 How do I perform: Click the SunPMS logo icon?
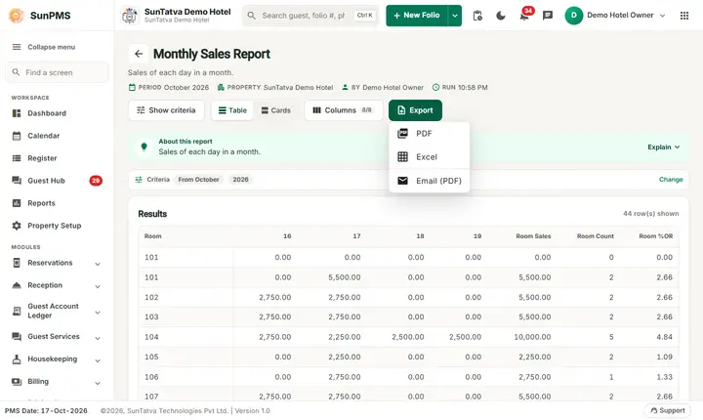(x=17, y=16)
